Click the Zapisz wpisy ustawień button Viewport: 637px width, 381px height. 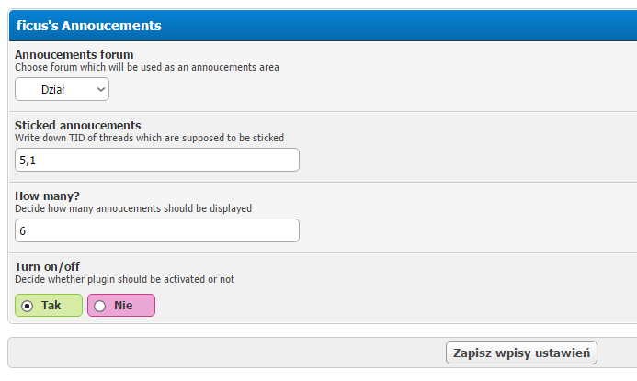(521, 353)
